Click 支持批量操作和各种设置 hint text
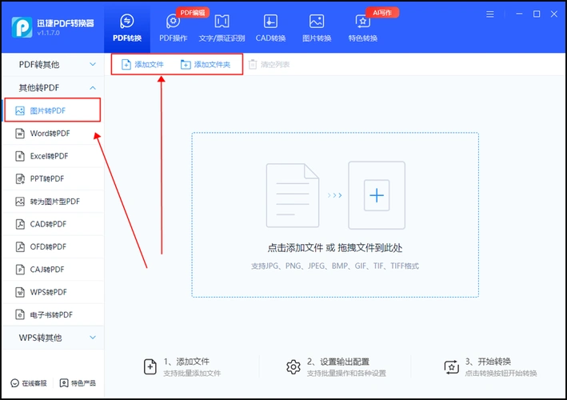 [x=346, y=374]
